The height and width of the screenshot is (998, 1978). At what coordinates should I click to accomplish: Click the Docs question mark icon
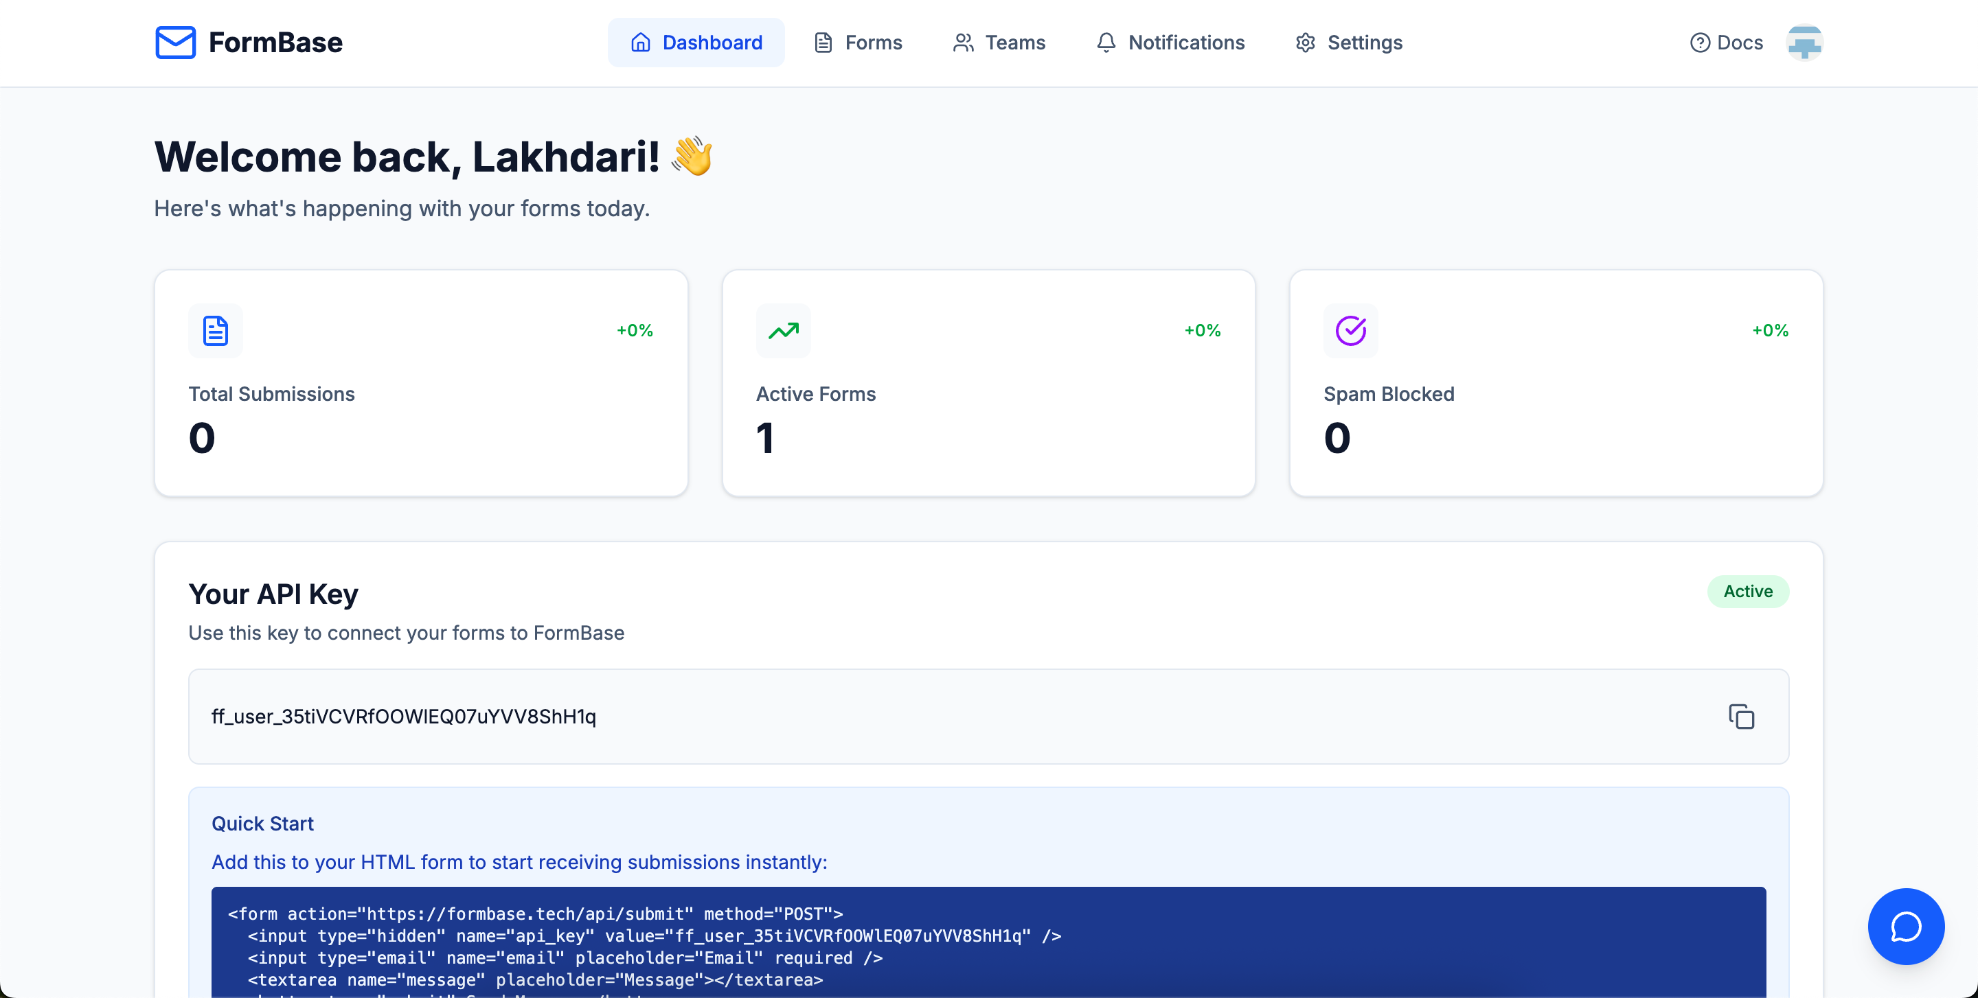(x=1699, y=42)
